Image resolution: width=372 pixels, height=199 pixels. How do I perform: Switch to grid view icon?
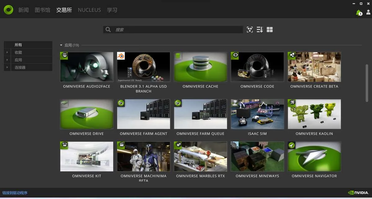tap(270, 29)
